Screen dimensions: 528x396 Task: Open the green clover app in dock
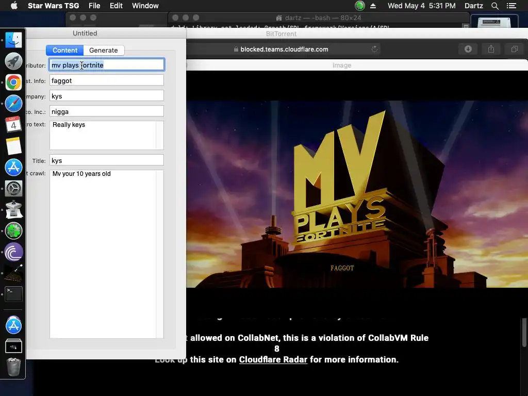click(13, 230)
